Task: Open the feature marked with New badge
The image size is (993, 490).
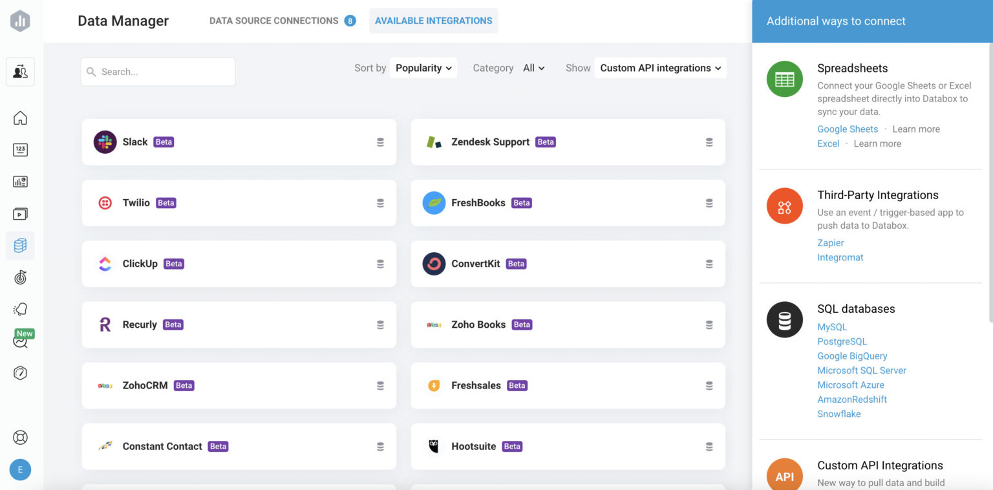Action: [20, 341]
